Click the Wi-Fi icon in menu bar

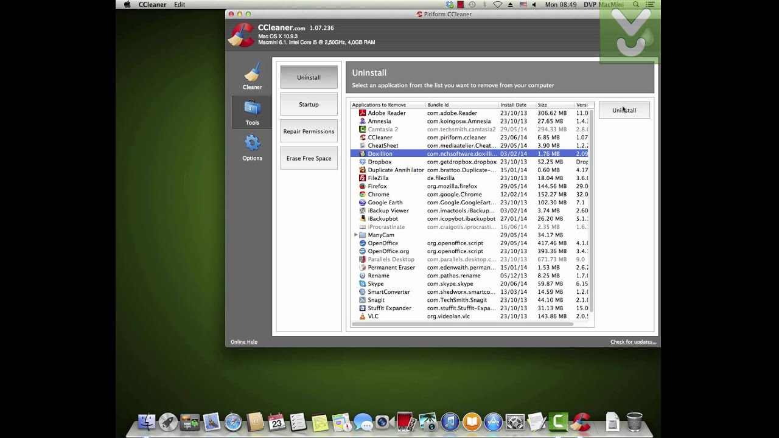point(497,4)
